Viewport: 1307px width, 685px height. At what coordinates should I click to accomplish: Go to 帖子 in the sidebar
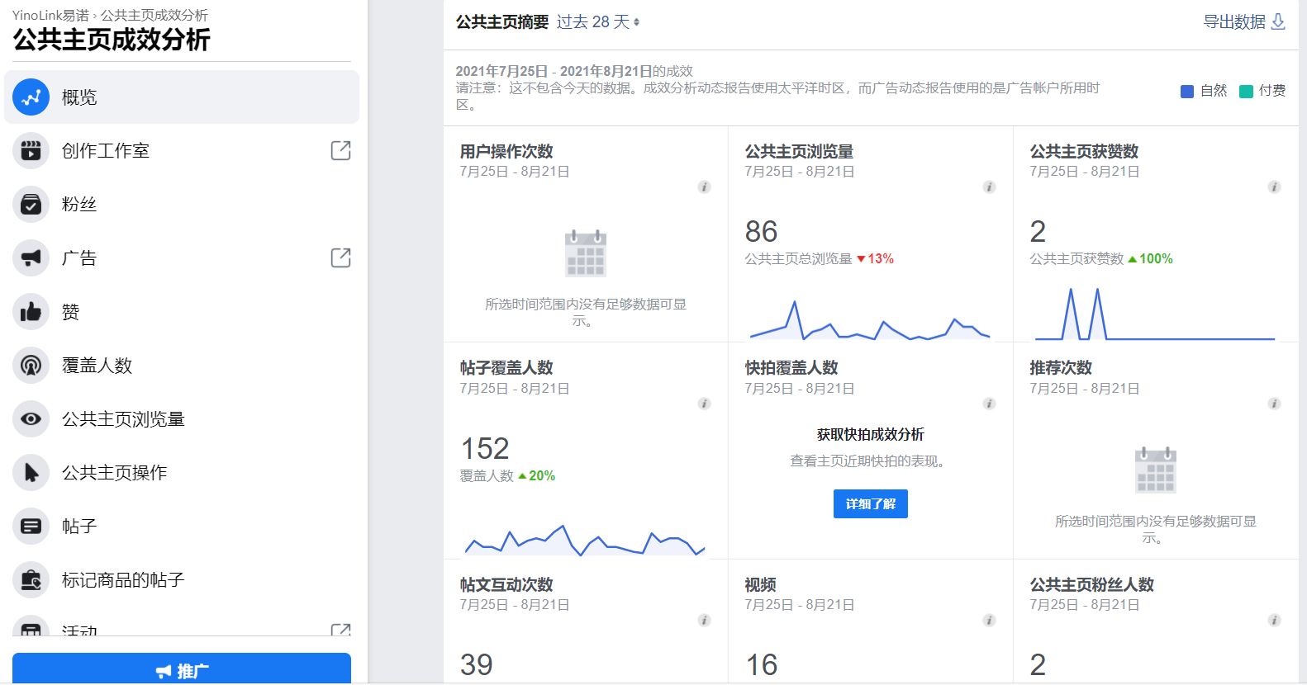point(182,527)
